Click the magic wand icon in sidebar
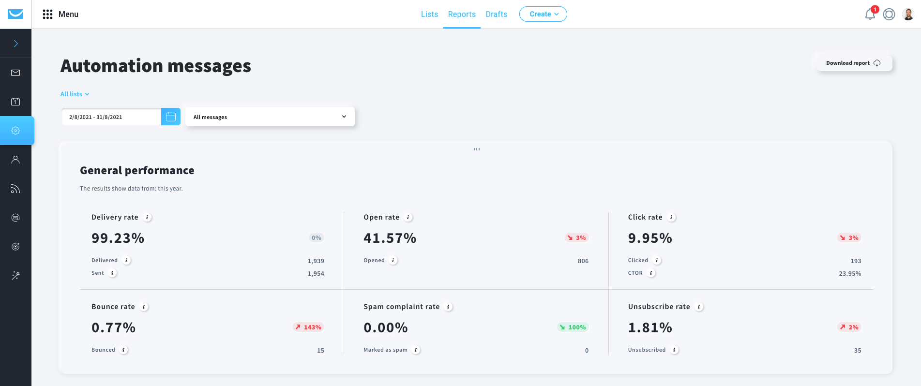The height and width of the screenshot is (386, 921). (x=15, y=276)
